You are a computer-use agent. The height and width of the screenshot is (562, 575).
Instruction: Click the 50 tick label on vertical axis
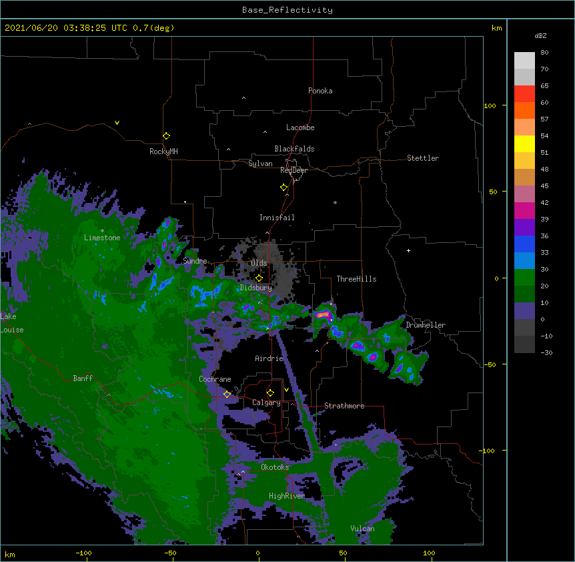[x=493, y=192]
